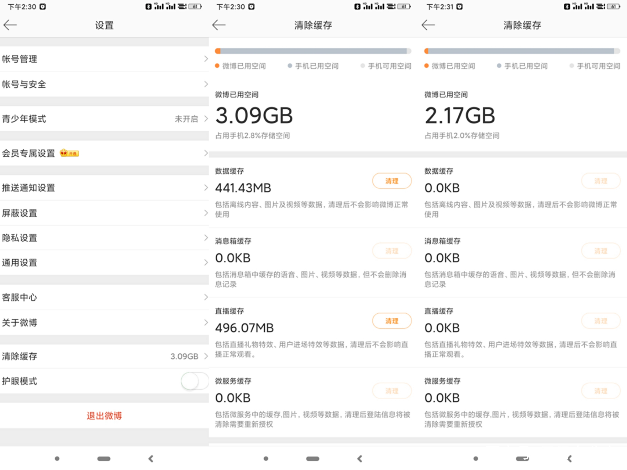Tap the back arrow on the 设置 page
This screenshot has height=470, width=627.
coord(10,25)
